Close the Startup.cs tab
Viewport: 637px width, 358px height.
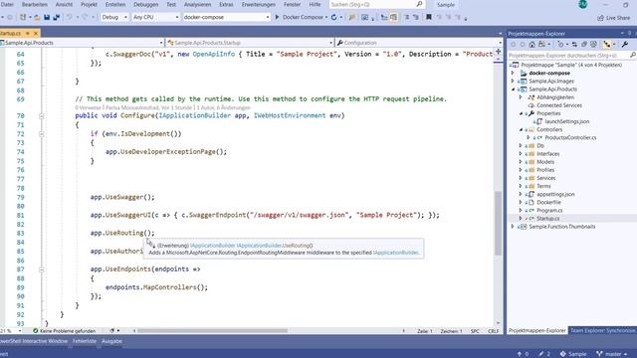tap(36, 33)
